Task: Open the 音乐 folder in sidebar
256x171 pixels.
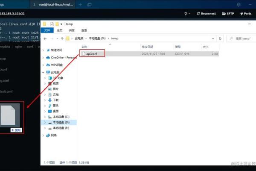Action: (x=55, y=106)
